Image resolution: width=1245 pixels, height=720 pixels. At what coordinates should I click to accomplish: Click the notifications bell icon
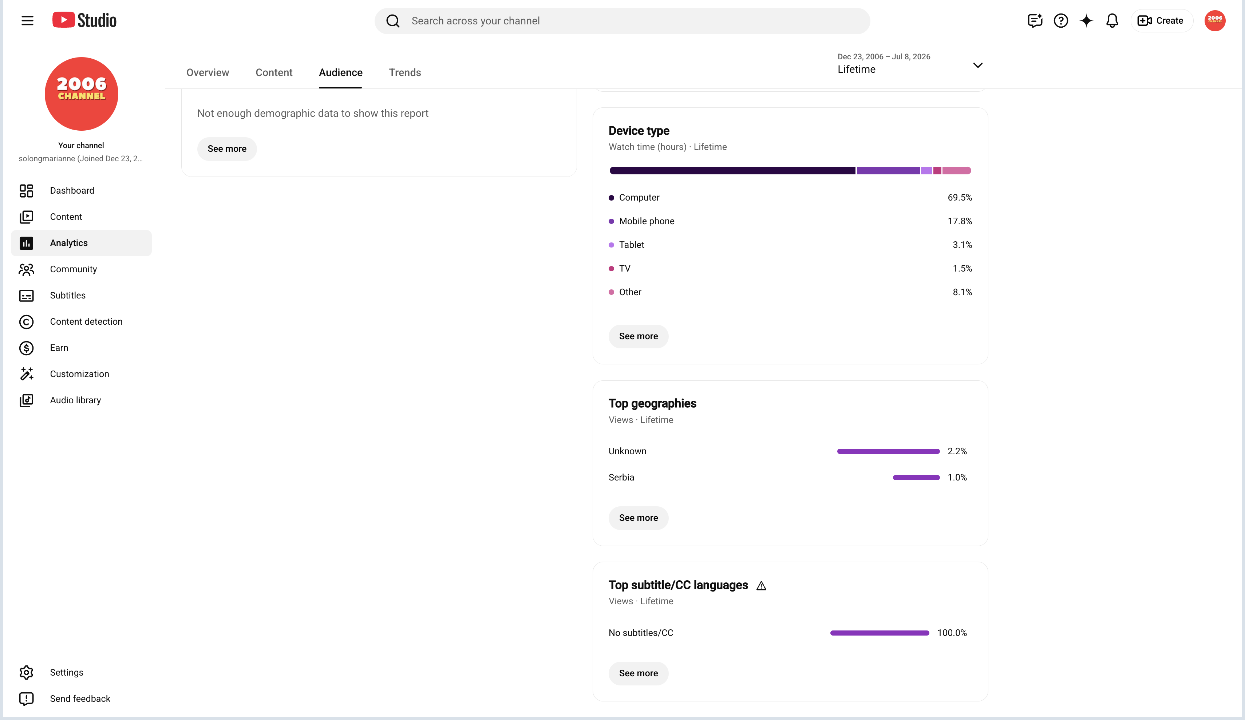(x=1112, y=21)
